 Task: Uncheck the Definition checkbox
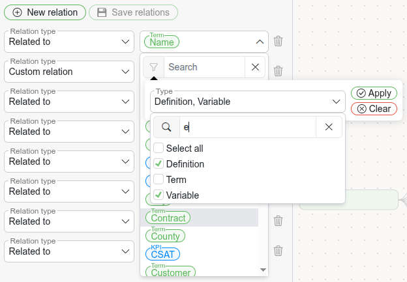click(158, 164)
